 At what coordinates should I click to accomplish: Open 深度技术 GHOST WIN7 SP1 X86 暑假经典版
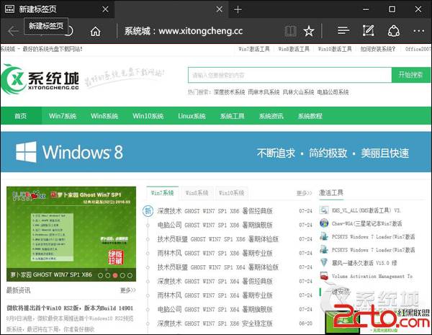(x=215, y=211)
